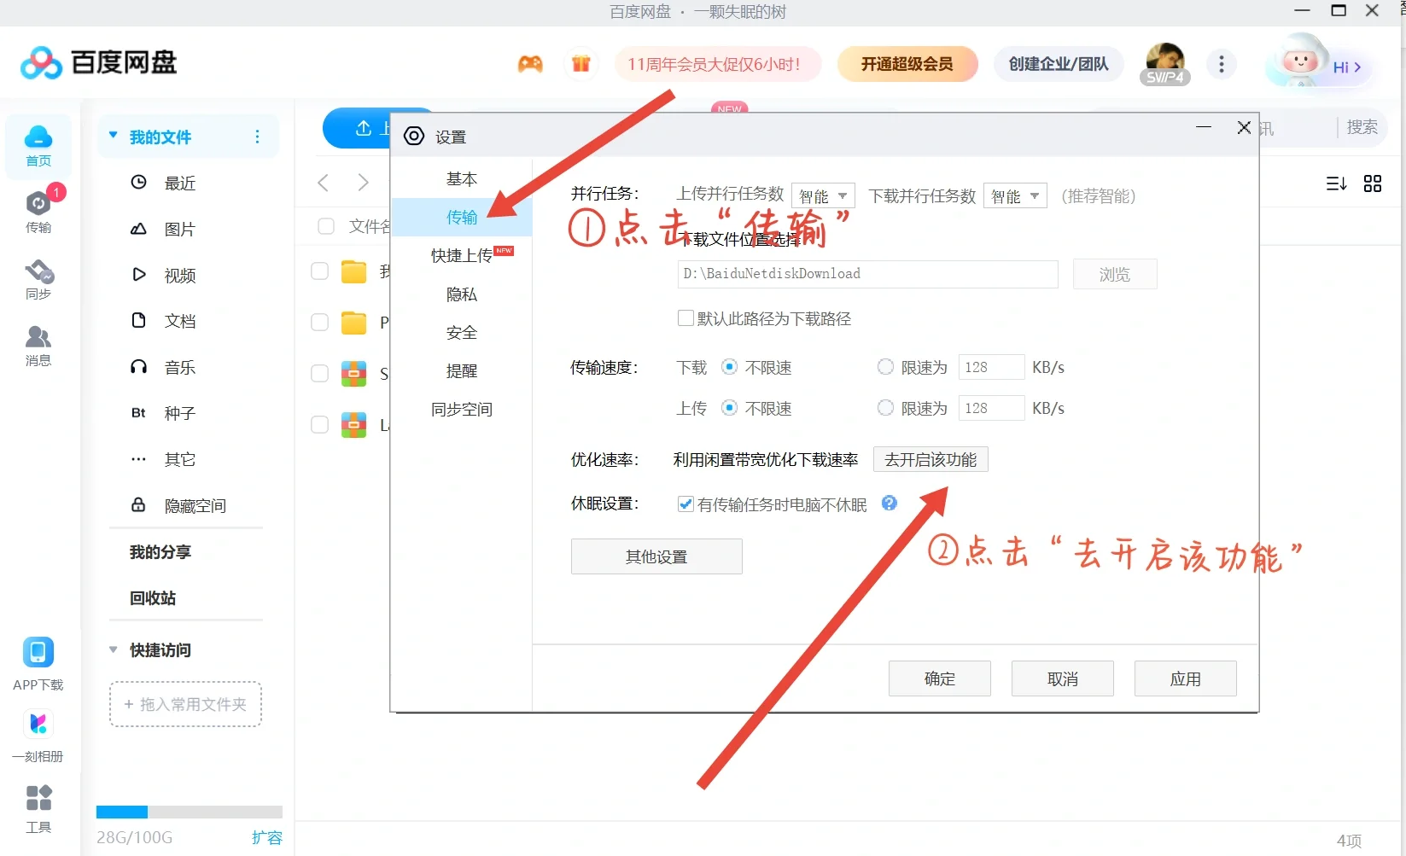This screenshot has width=1406, height=856.
Task: Switch to the 基本 settings tab
Action: pos(461,178)
